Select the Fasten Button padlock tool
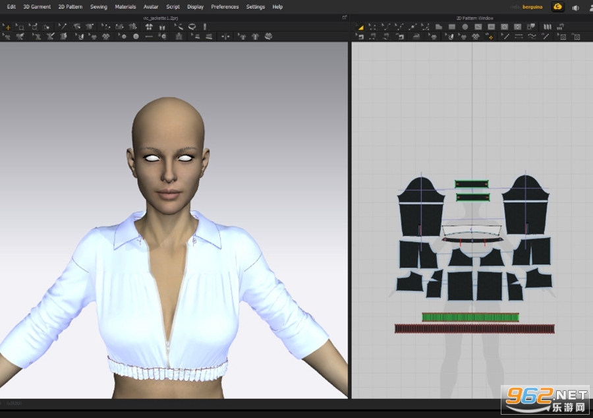 pyautogui.click(x=162, y=36)
